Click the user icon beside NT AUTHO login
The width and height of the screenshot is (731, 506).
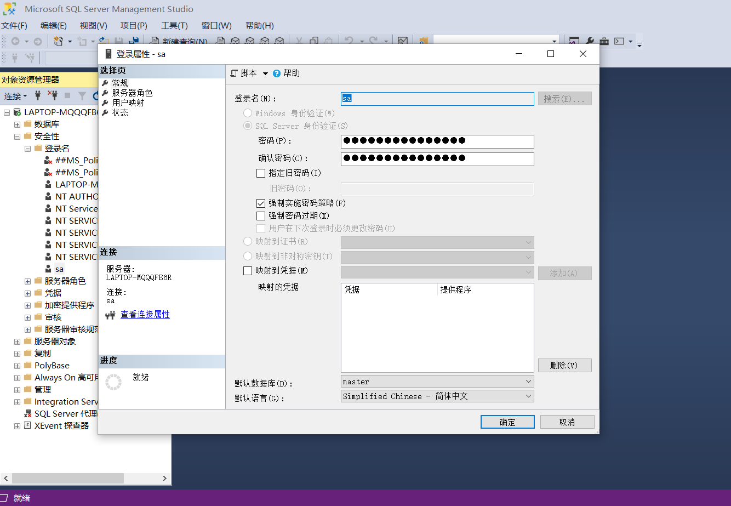49,196
